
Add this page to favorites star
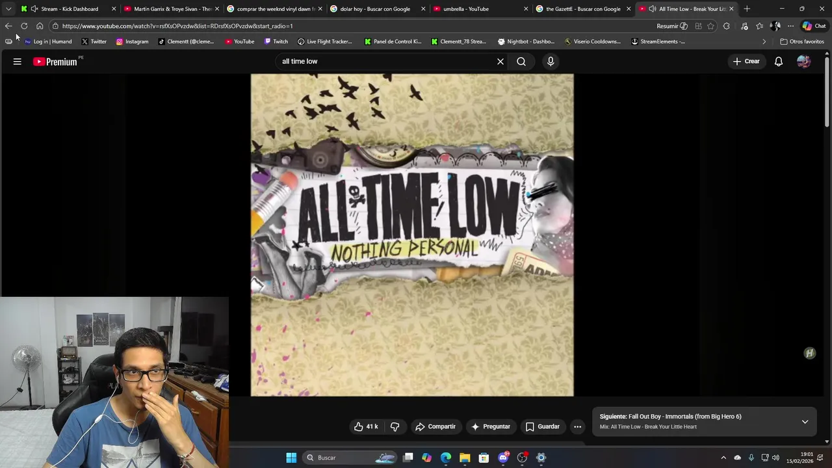tap(710, 26)
